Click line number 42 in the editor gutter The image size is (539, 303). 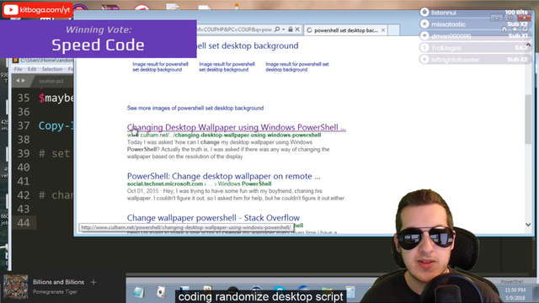pos(24,195)
